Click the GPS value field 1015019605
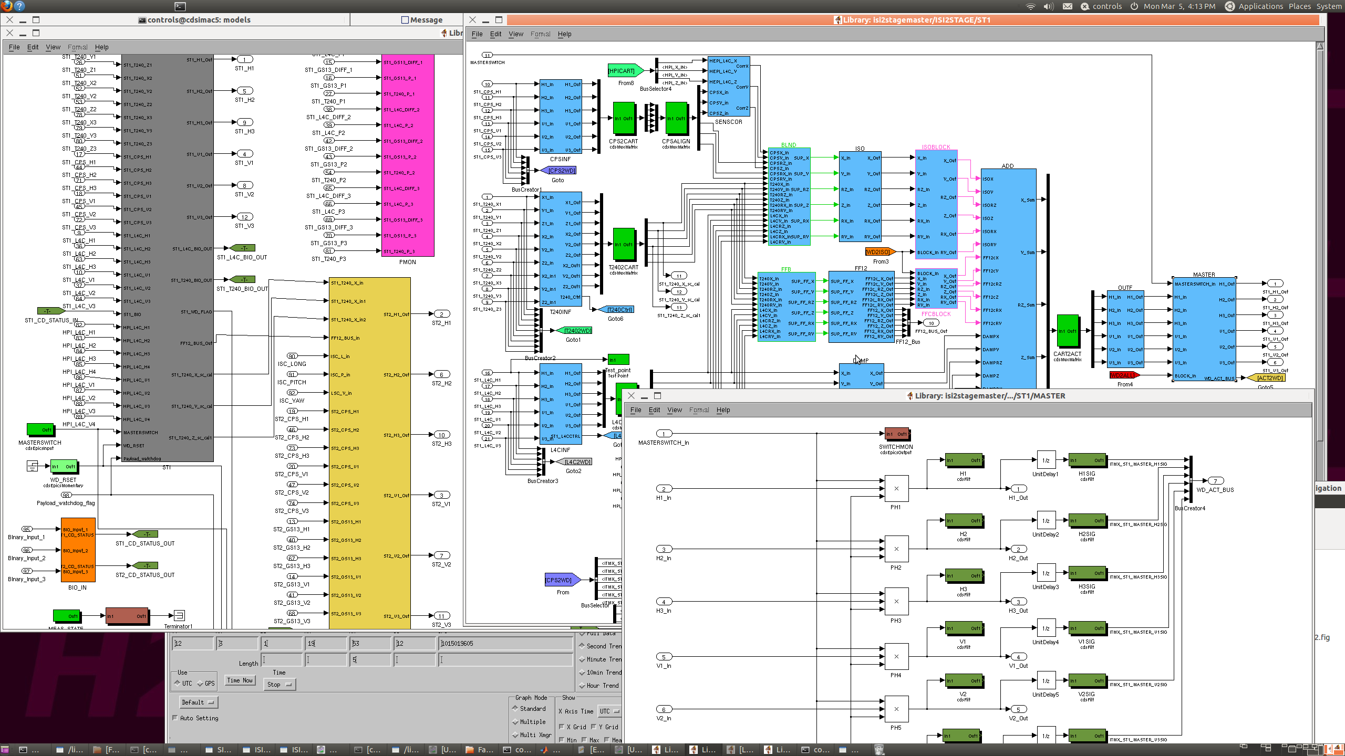This screenshot has height=756, width=1345. click(x=505, y=644)
